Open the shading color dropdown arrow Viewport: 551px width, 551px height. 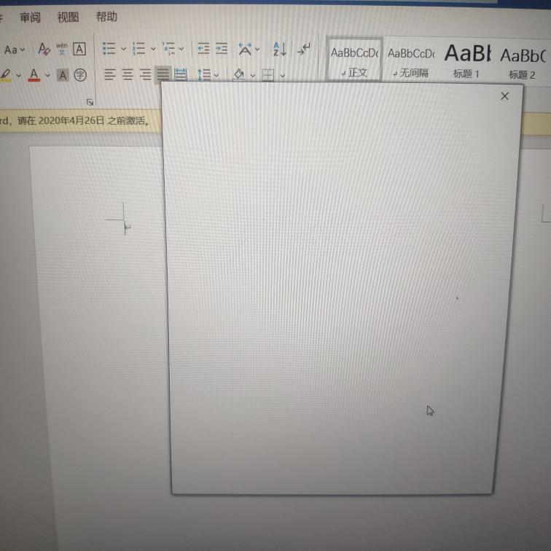(253, 76)
